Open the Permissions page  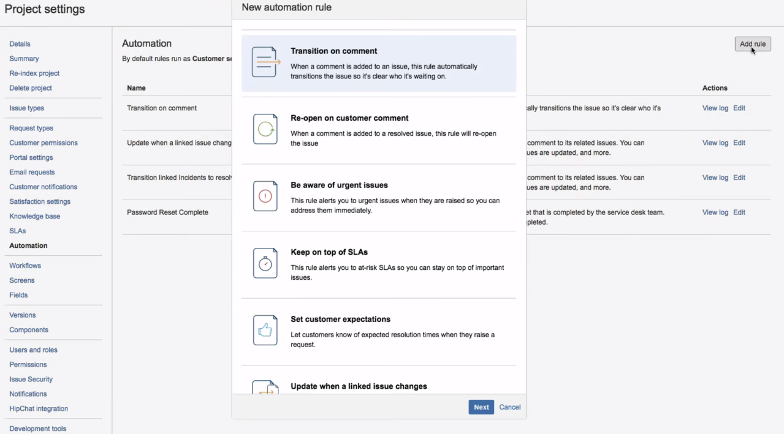click(28, 364)
